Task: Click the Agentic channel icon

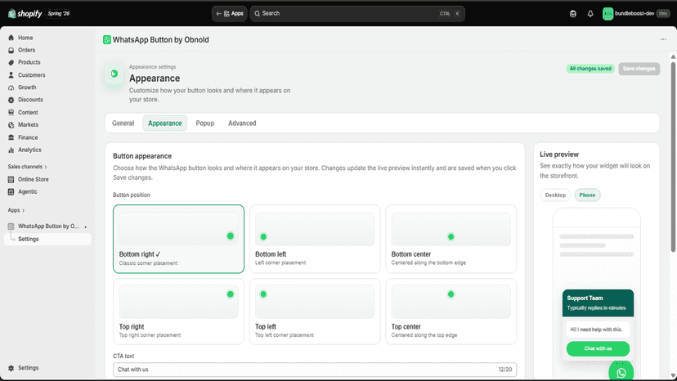Action: pos(11,192)
